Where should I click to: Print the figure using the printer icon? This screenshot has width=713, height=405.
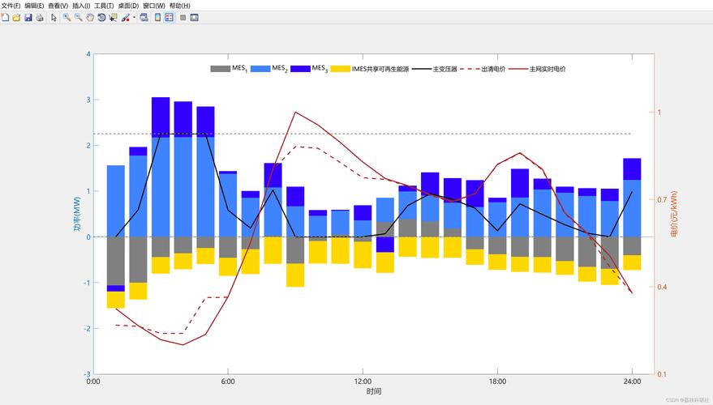[x=40, y=17]
